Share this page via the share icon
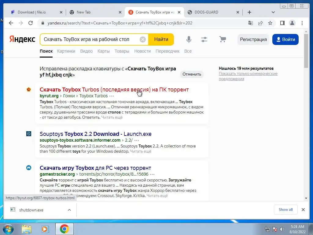The width and height of the screenshot is (313, 235). 260,23
